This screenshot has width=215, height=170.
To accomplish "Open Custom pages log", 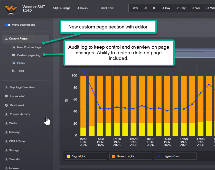I will tap(29, 55).
